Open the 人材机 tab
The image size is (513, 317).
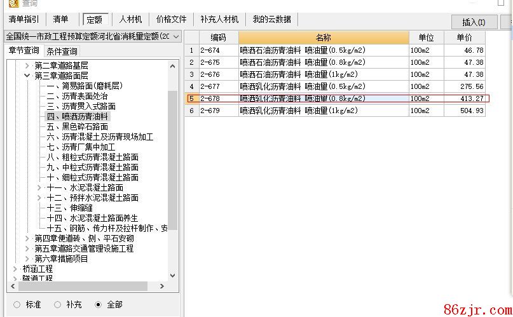coord(130,20)
